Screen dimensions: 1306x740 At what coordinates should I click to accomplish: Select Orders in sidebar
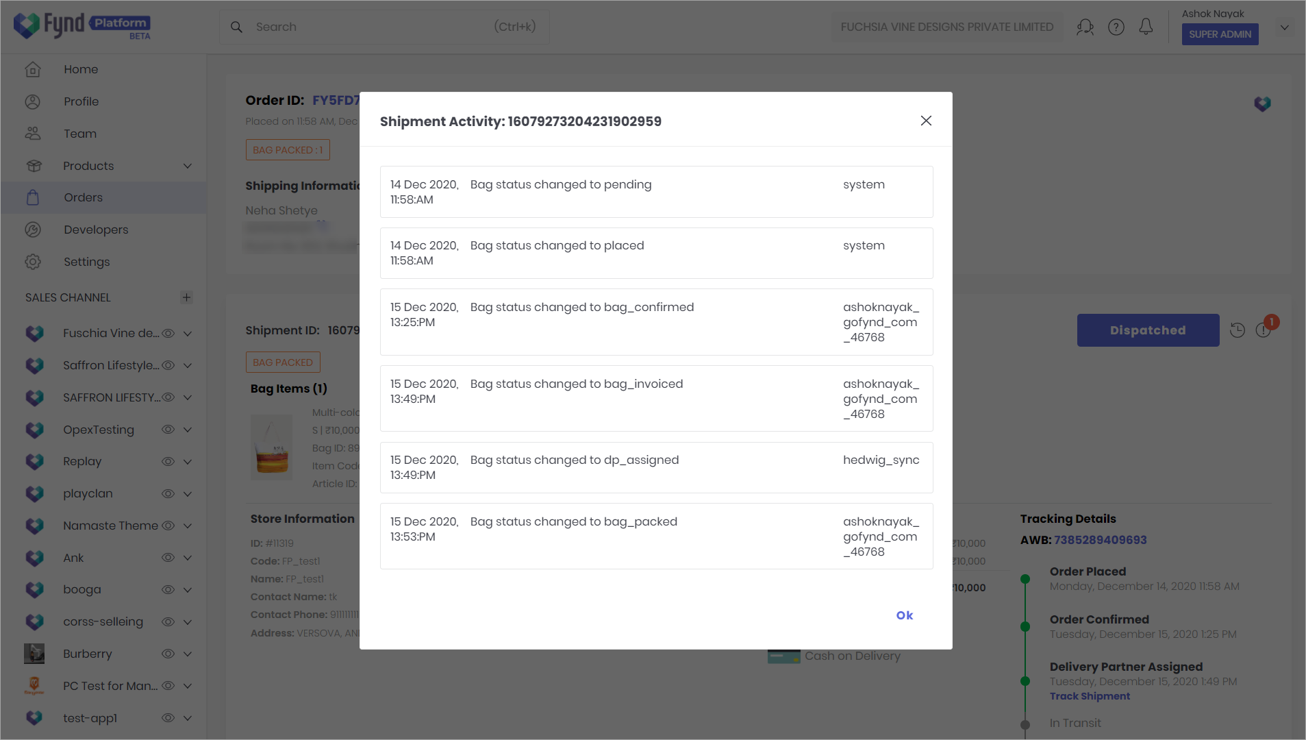[83, 197]
